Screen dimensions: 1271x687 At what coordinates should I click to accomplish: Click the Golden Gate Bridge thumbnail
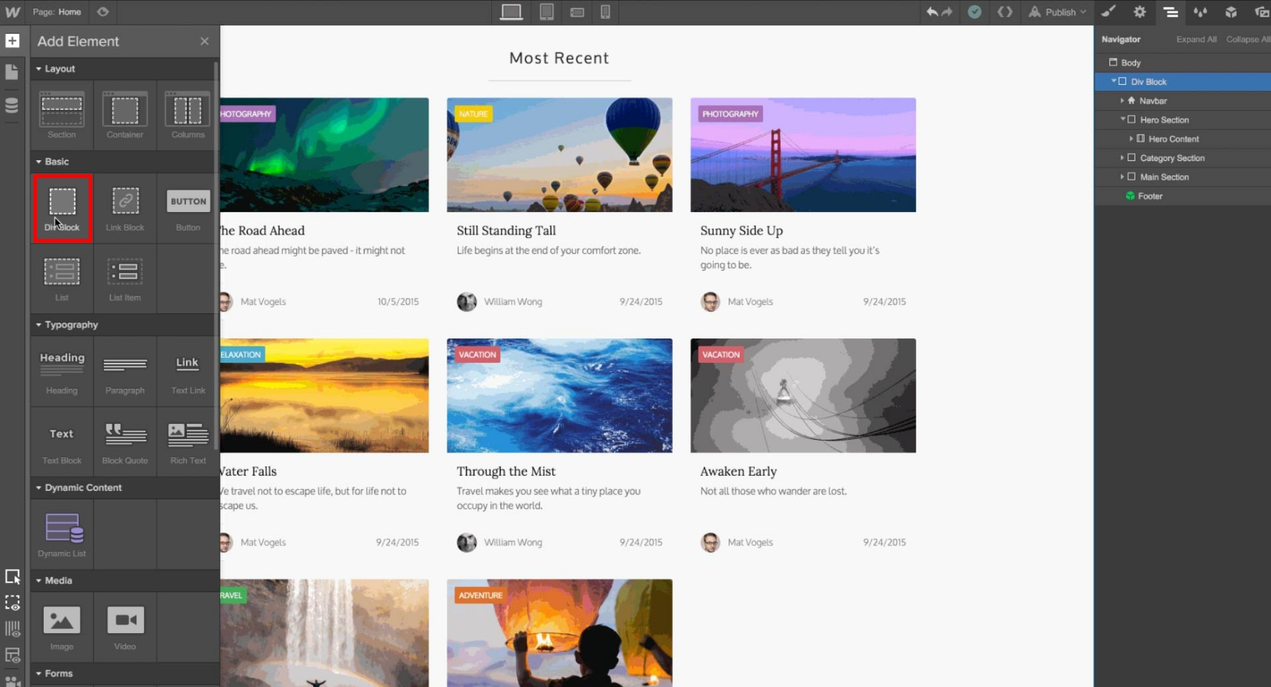click(804, 155)
